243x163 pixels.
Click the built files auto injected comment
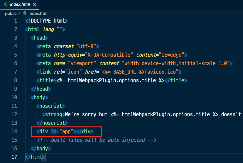point(96,140)
